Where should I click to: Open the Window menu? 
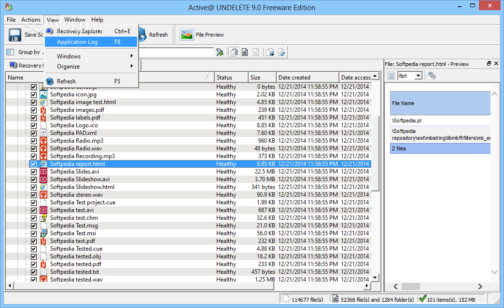pos(75,20)
